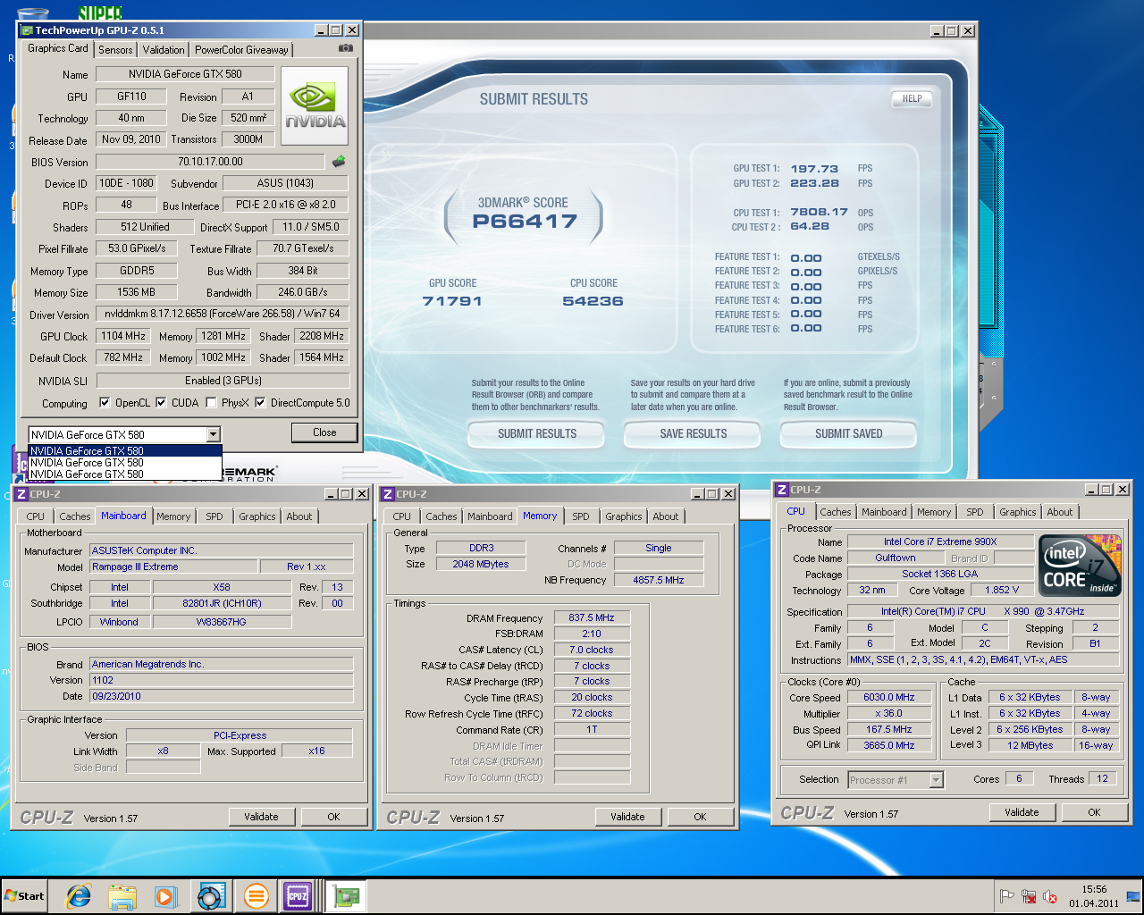This screenshot has width=1144, height=915.
Task: Select the Graphics Card tab in GPU-Z
Action: tap(58, 48)
